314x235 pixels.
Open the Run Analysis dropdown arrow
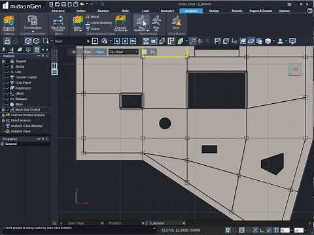click(148, 31)
